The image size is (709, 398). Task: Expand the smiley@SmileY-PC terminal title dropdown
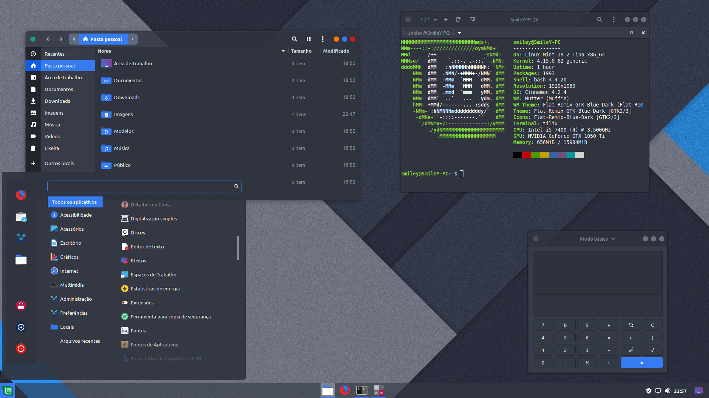[459, 33]
